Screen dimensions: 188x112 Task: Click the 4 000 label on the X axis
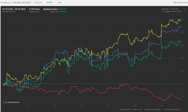pos(108,106)
